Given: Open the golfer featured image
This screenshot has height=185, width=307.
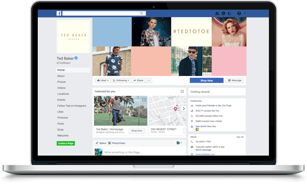Looking at the screenshot, I should [x=121, y=111].
